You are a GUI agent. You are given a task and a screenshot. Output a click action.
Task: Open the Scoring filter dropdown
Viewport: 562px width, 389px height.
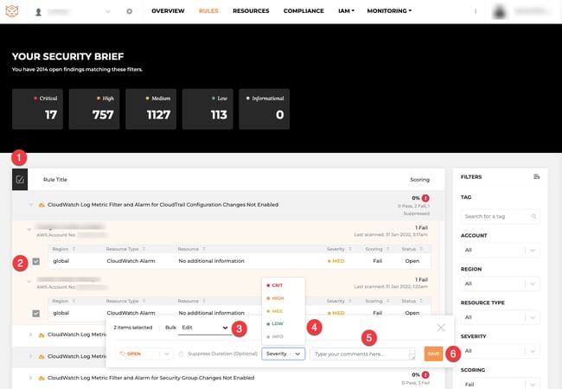[x=500, y=384]
